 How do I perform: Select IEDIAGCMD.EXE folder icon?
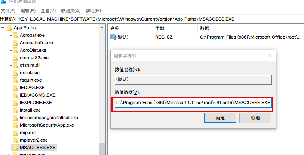15,95
